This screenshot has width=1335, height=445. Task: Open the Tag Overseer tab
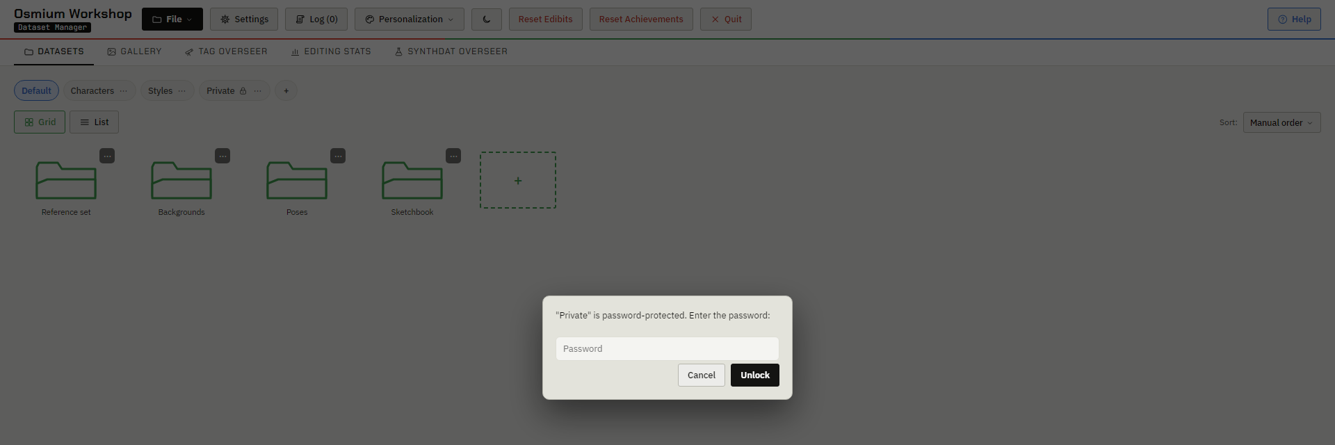[x=226, y=51]
